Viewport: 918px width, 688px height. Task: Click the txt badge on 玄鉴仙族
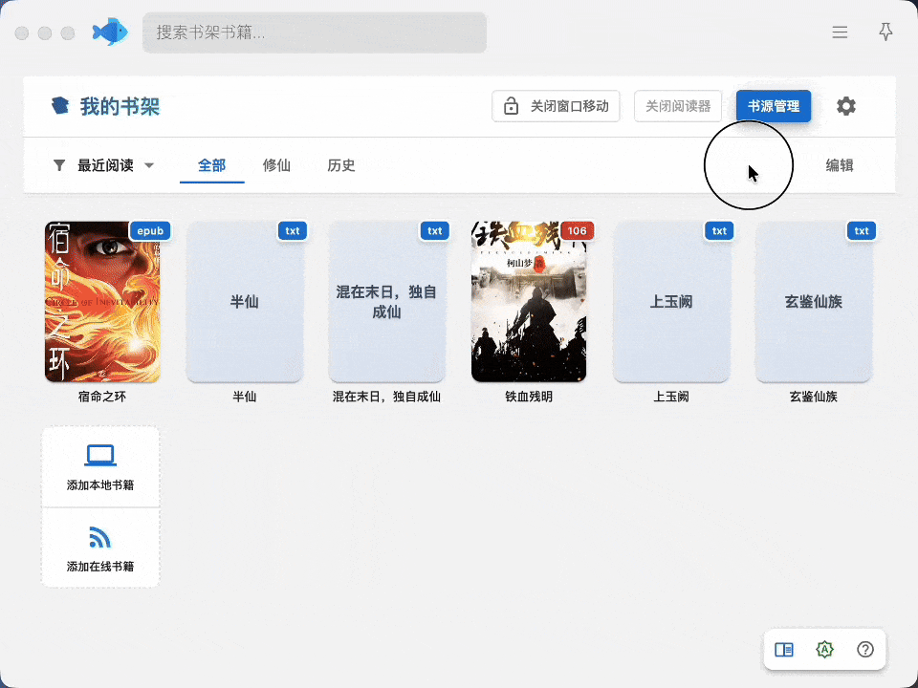(x=862, y=230)
